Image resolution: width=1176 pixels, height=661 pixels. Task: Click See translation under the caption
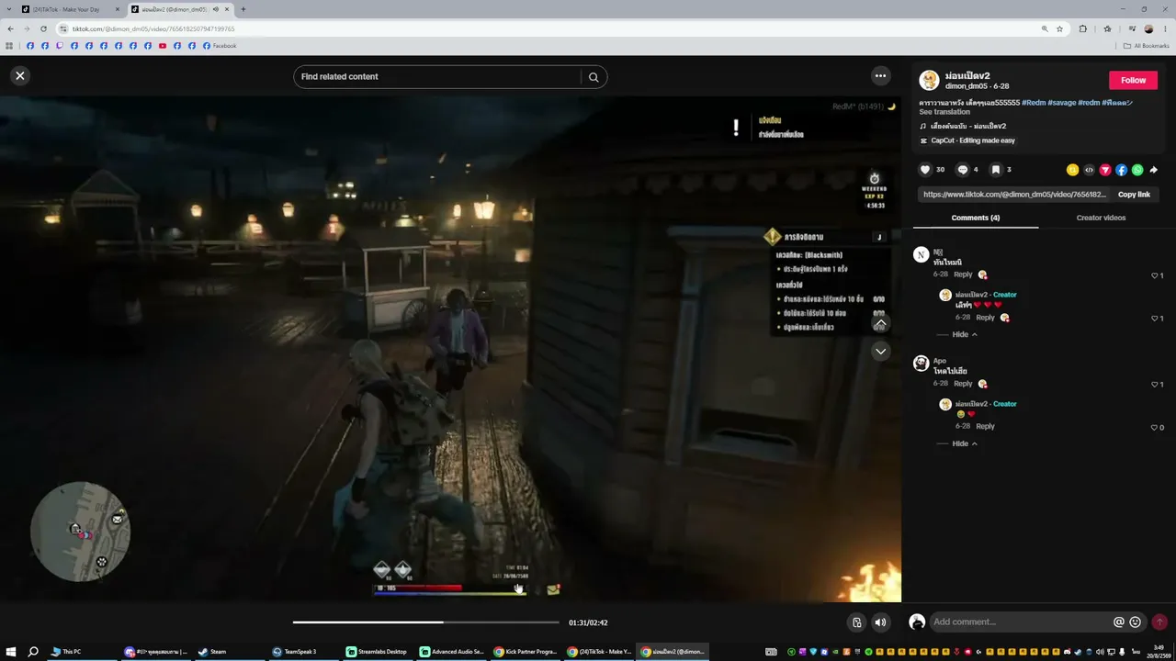coord(944,112)
